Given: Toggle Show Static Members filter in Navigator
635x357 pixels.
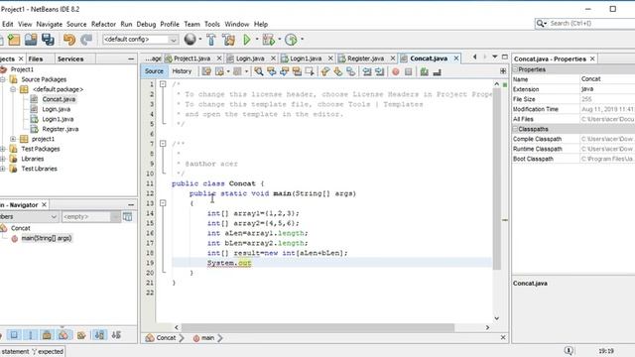Looking at the screenshot, I should click(31, 335).
